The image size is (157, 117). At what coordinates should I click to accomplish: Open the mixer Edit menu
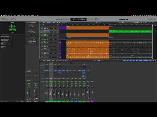[44, 60]
